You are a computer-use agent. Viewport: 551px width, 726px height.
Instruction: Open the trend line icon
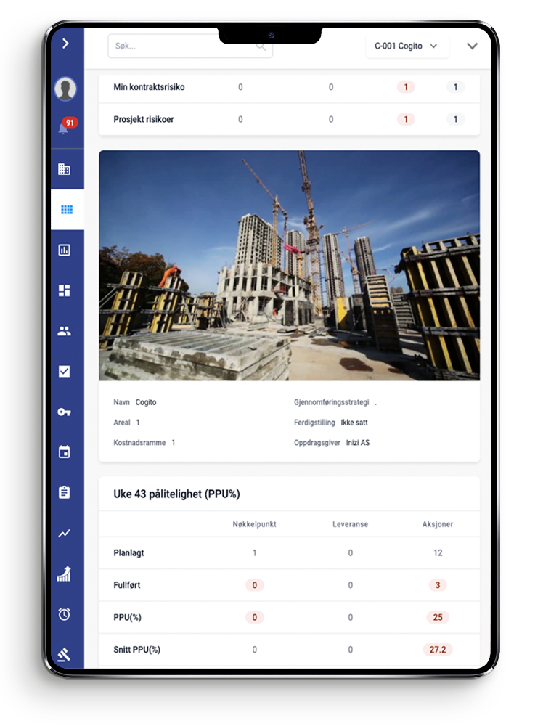click(x=65, y=533)
